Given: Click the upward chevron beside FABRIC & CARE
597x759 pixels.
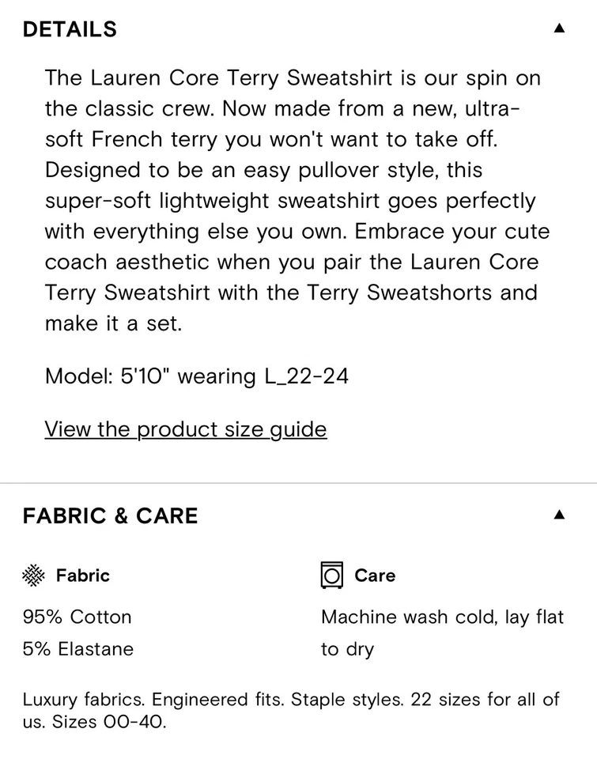Looking at the screenshot, I should 559,514.
